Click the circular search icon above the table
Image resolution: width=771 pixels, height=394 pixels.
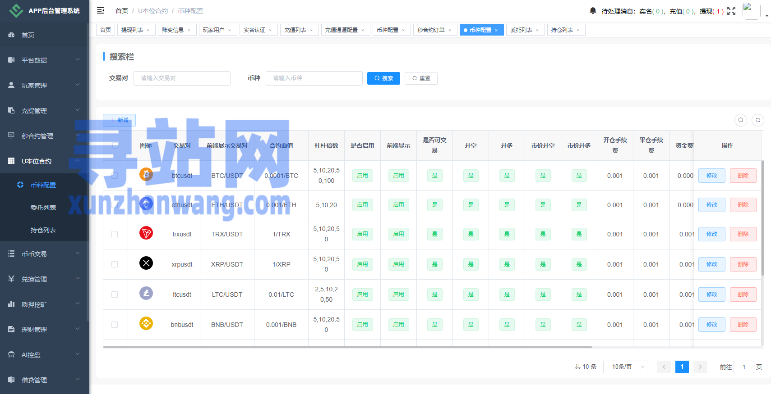tap(740, 120)
